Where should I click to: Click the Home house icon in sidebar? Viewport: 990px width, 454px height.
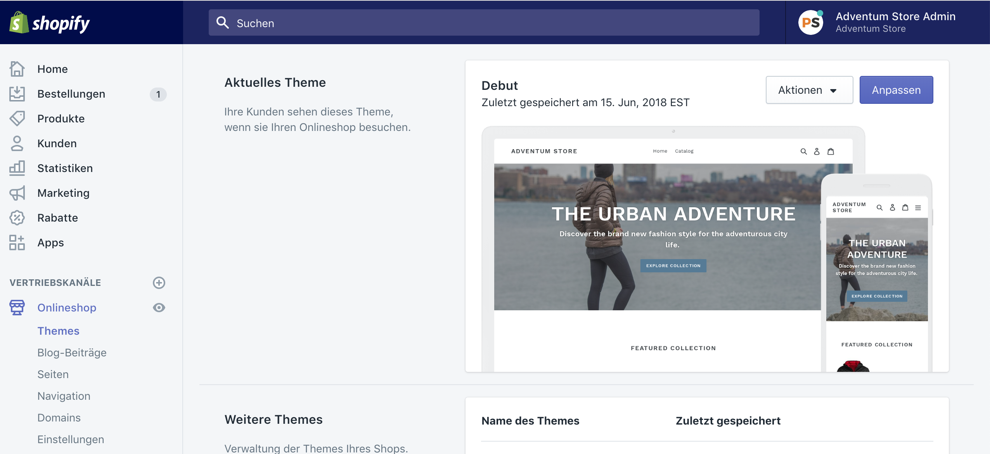[17, 69]
